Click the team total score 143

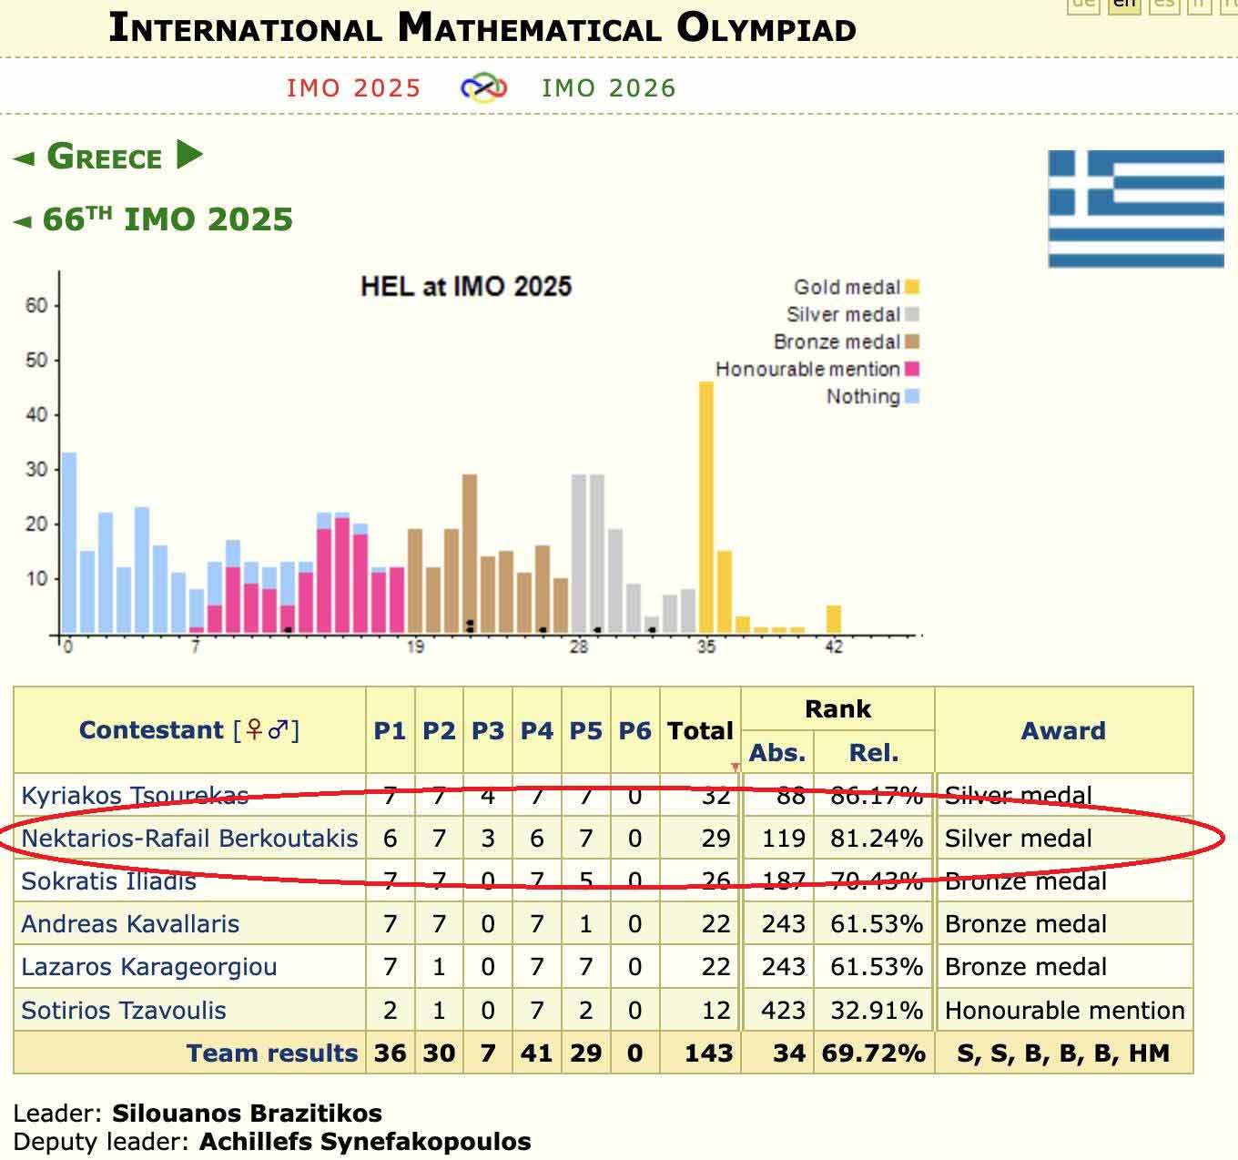click(708, 1053)
